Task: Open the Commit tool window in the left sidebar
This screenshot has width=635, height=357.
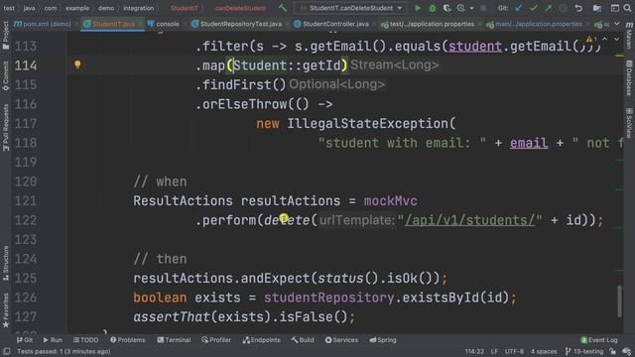Action: pyautogui.click(x=6, y=76)
